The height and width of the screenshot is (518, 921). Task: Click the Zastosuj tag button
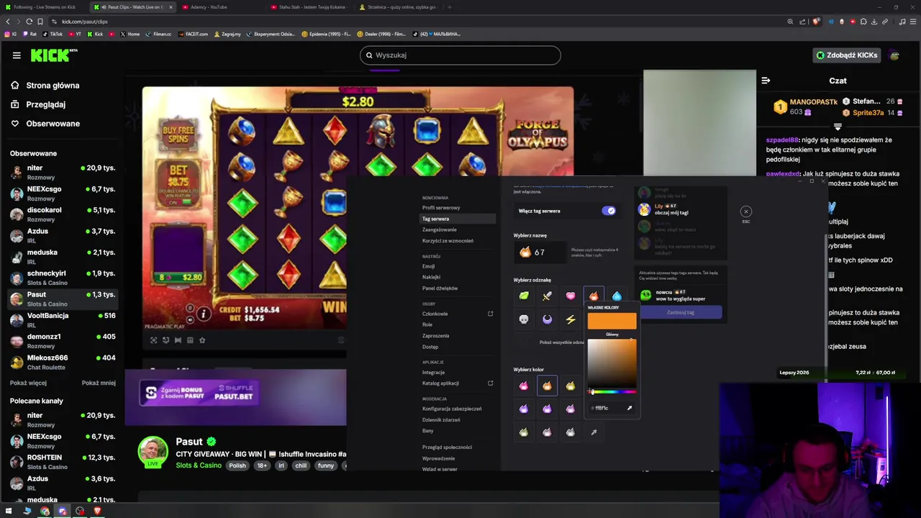(x=681, y=312)
